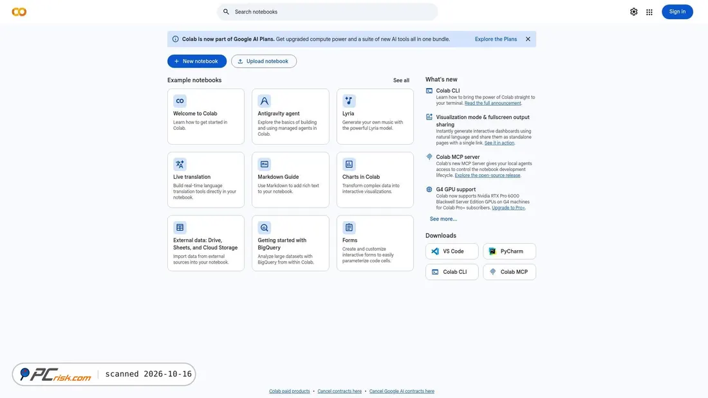Open Read the full announcement link
Viewport: 708px width, 398px height.
coord(492,104)
